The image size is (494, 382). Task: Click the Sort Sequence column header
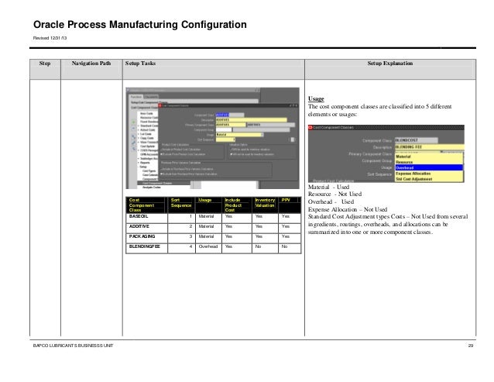coord(181,205)
